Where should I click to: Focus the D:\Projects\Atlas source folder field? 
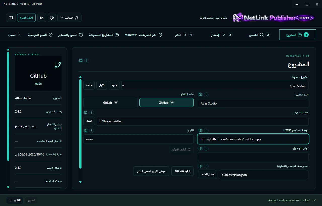(203, 121)
